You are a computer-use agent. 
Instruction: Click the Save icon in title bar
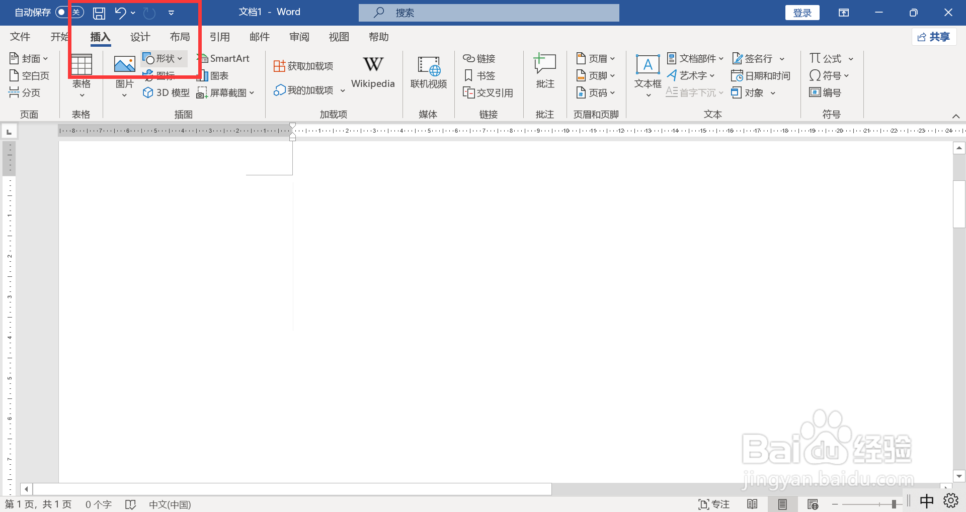coord(99,13)
